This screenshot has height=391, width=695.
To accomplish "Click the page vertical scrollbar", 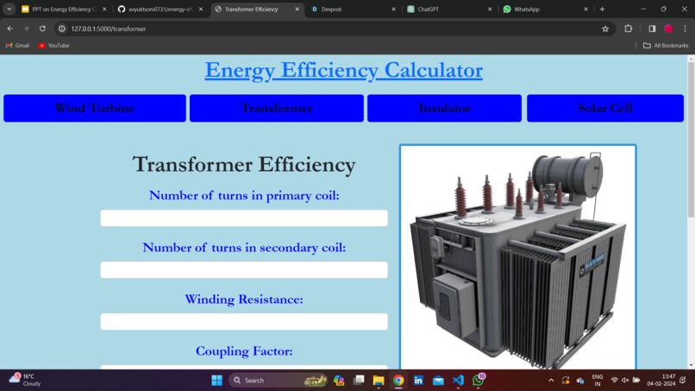I will point(691,140).
